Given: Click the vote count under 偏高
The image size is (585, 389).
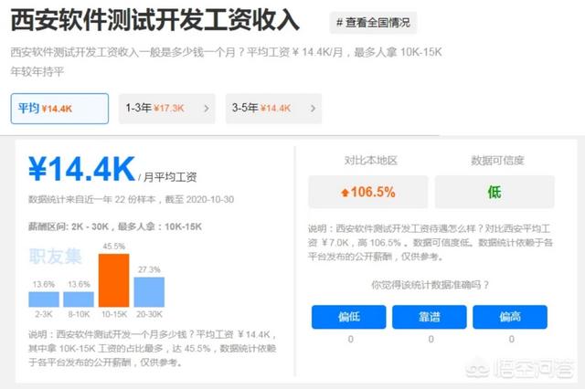Looking at the screenshot, I should point(512,339).
